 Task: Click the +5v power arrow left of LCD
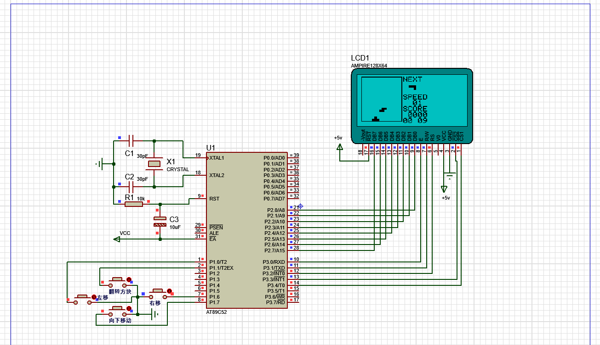pyautogui.click(x=339, y=147)
